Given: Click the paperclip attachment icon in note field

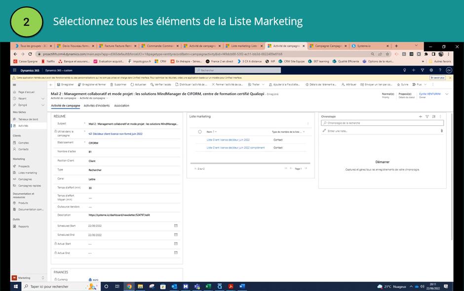Looking at the screenshot, I should pyautogui.click(x=441, y=131).
